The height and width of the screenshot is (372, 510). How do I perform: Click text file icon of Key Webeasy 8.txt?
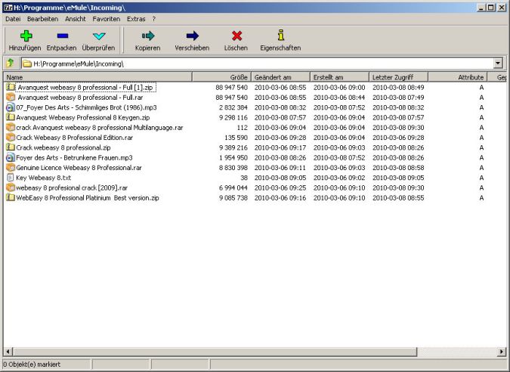click(x=11, y=178)
